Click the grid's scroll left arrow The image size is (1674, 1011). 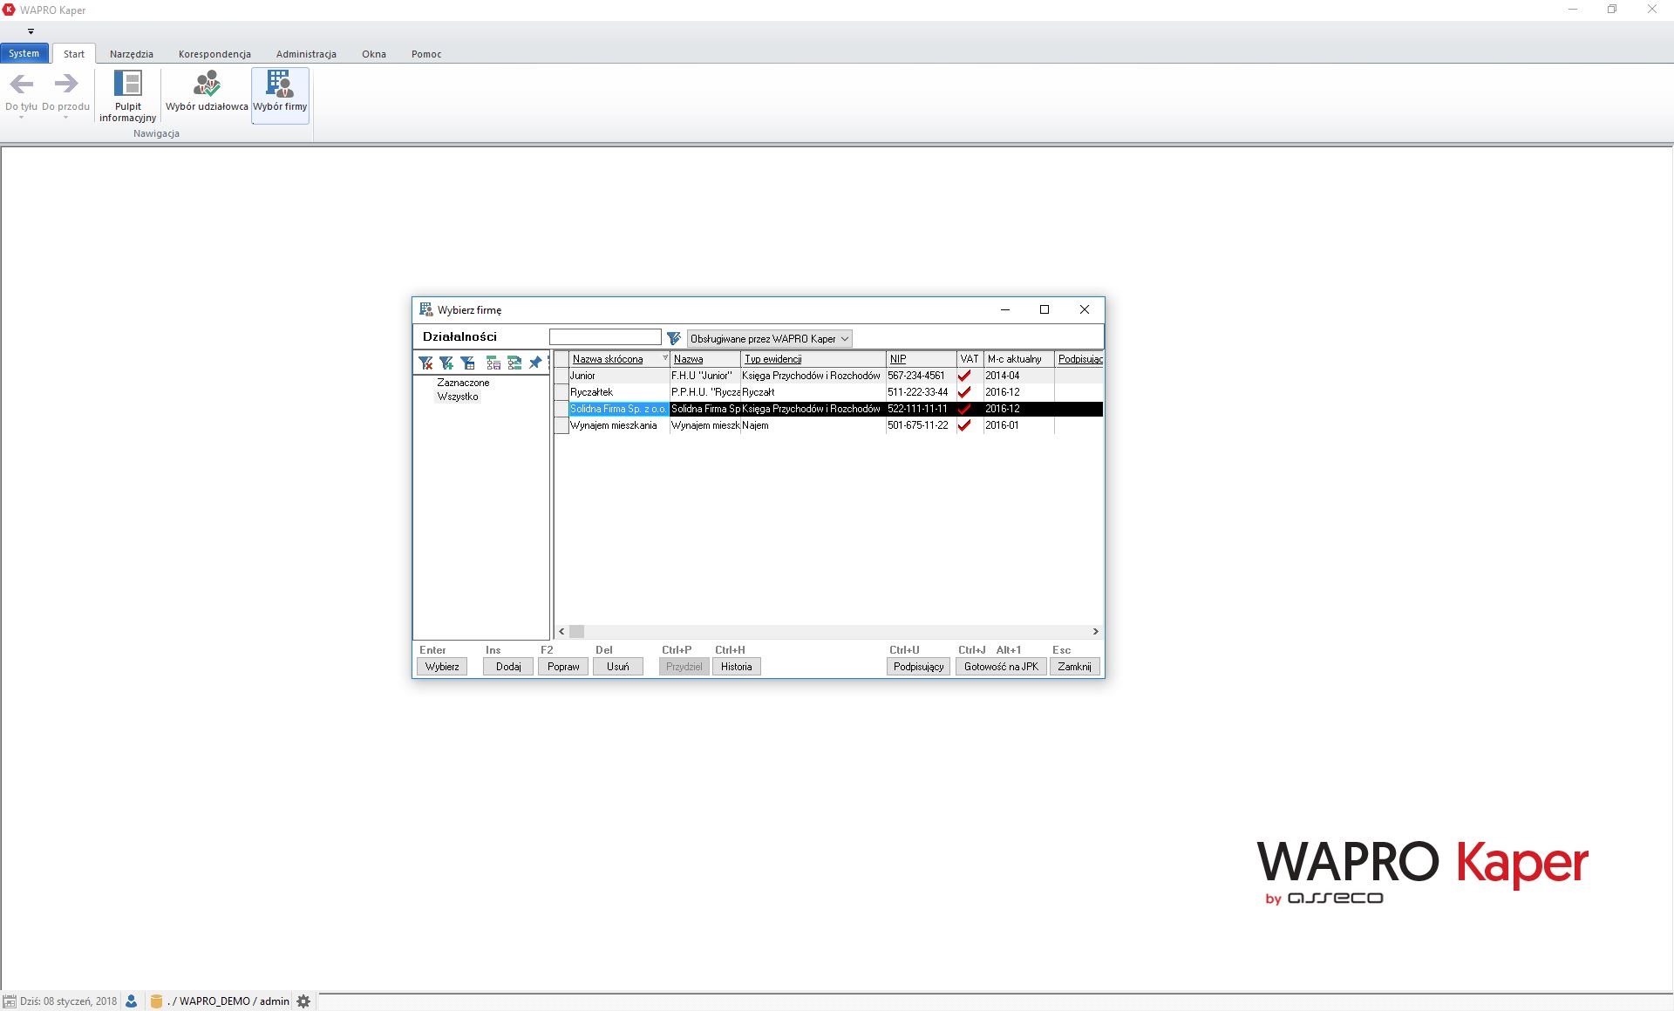click(x=561, y=631)
